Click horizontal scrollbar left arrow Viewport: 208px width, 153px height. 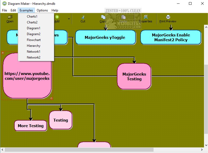click(2, 150)
